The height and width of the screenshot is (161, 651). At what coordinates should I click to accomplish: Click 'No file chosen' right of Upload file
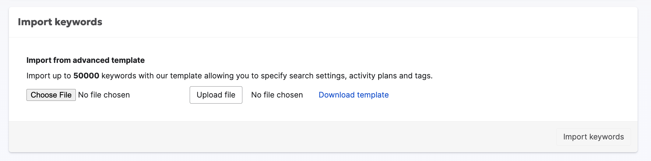tap(277, 95)
